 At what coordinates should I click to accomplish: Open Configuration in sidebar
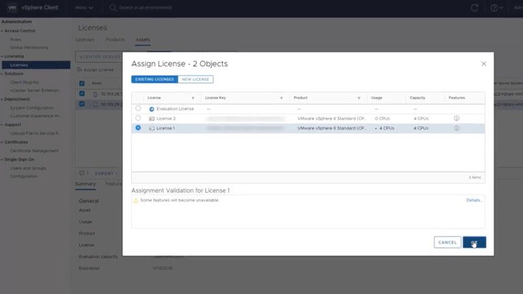click(24, 176)
